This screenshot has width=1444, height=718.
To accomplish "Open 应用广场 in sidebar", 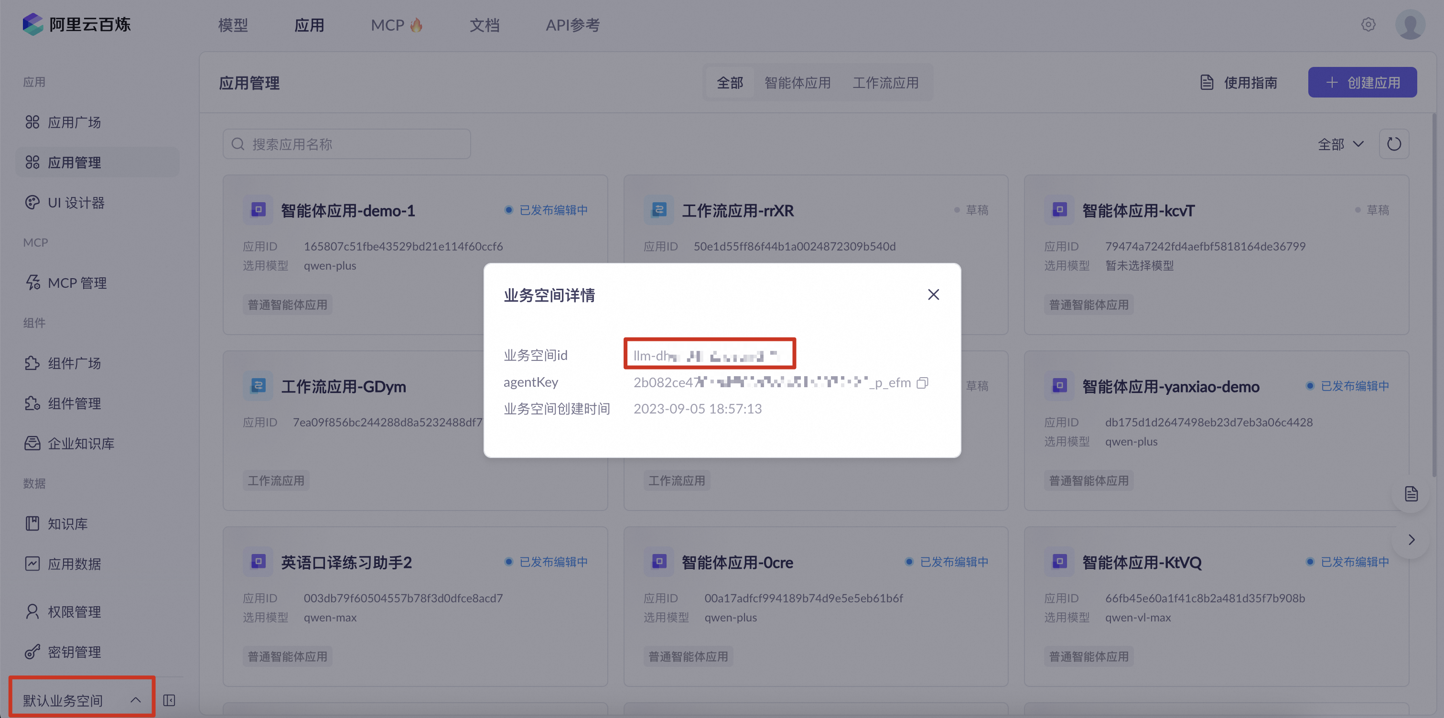I will coord(97,122).
